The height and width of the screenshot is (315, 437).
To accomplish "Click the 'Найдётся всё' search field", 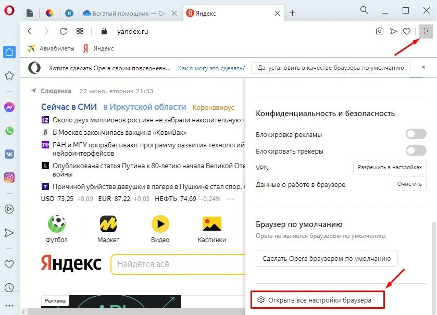I will click(178, 264).
